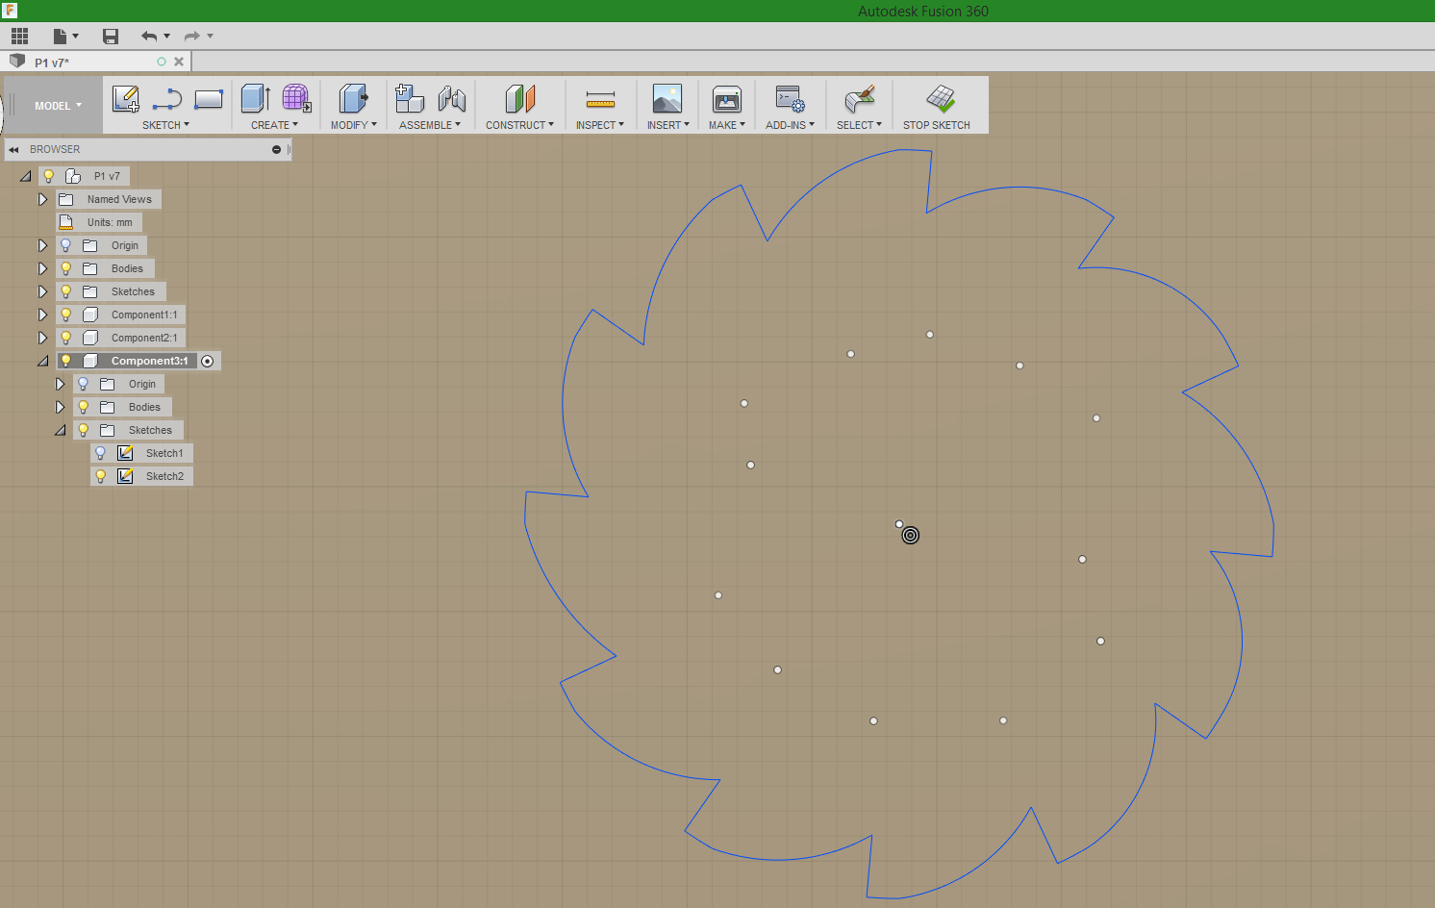Show Sketch1 using its light bulb

[100, 453]
